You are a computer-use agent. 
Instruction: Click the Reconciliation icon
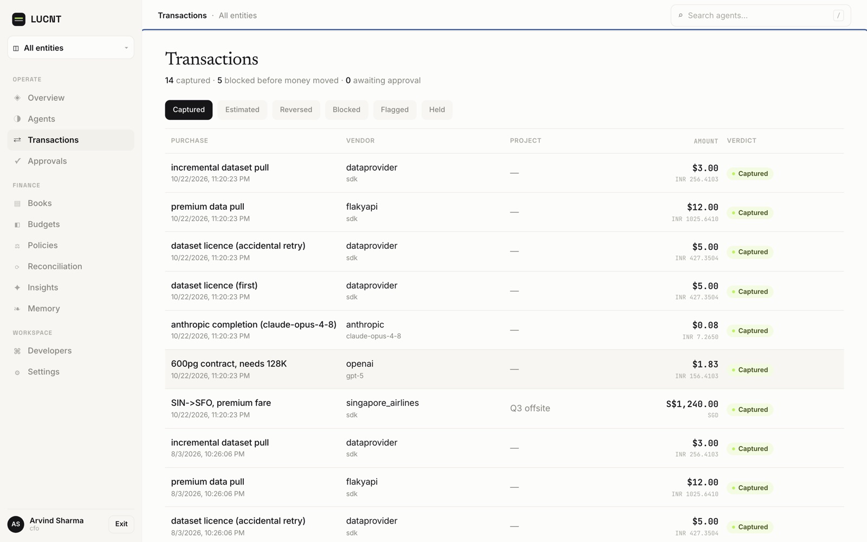click(17, 267)
